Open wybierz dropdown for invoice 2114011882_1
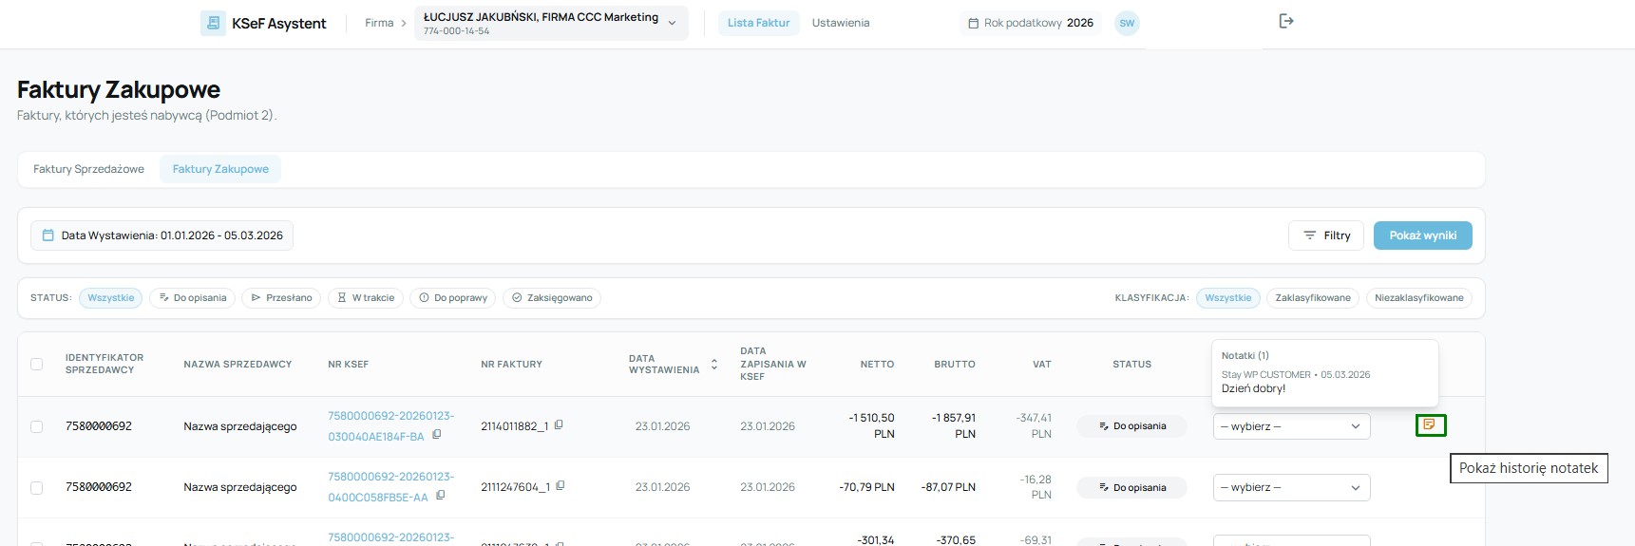1635x546 pixels. 1292,426
